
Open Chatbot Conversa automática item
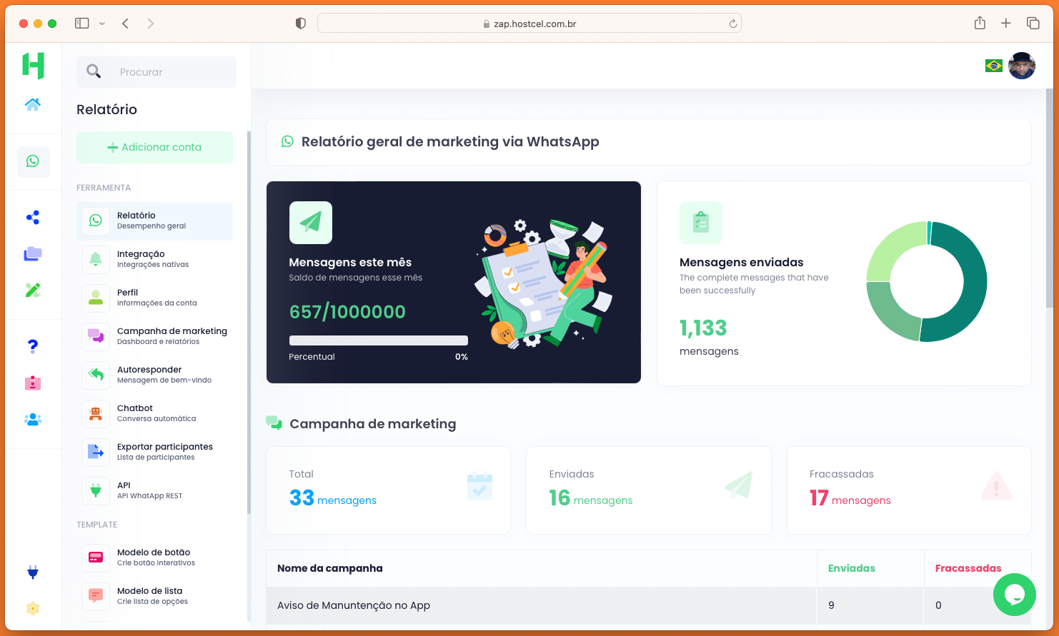click(155, 413)
